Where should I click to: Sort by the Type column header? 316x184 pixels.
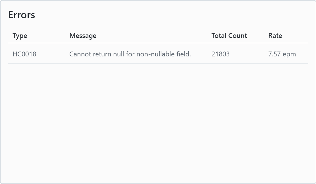(x=20, y=36)
